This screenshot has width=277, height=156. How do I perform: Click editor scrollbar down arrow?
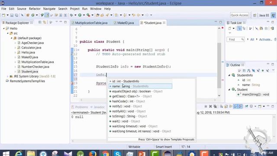[219, 95]
